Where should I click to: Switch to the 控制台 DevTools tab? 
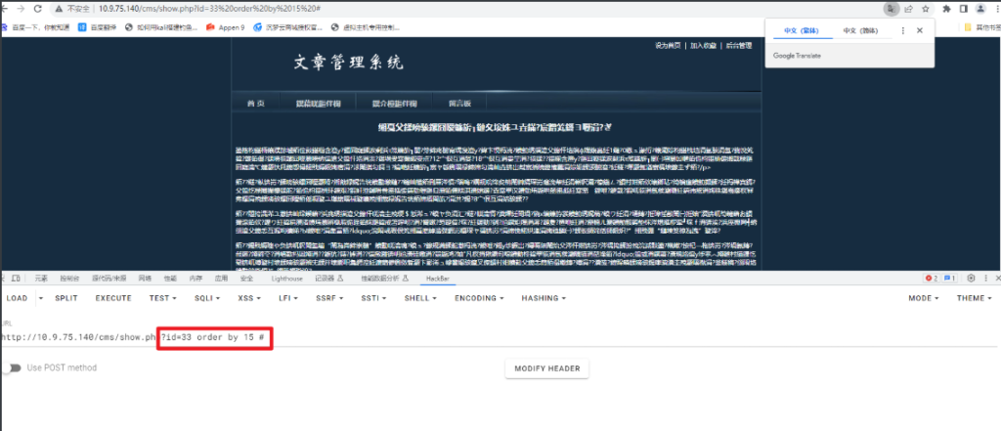(x=69, y=279)
